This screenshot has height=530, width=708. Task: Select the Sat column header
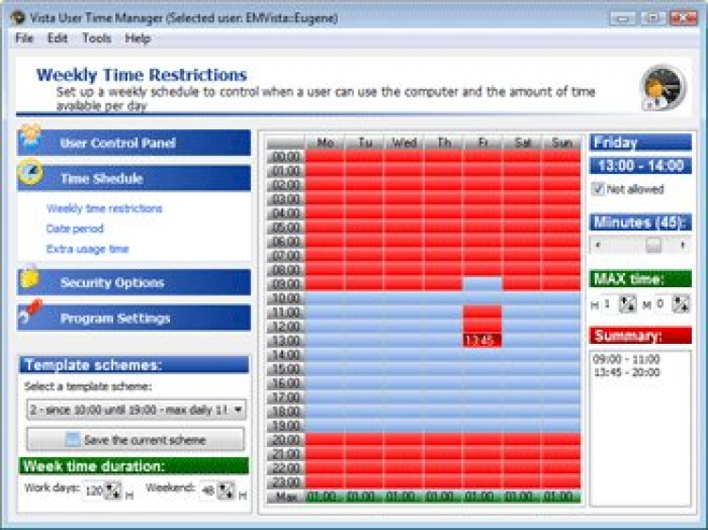pos(522,143)
